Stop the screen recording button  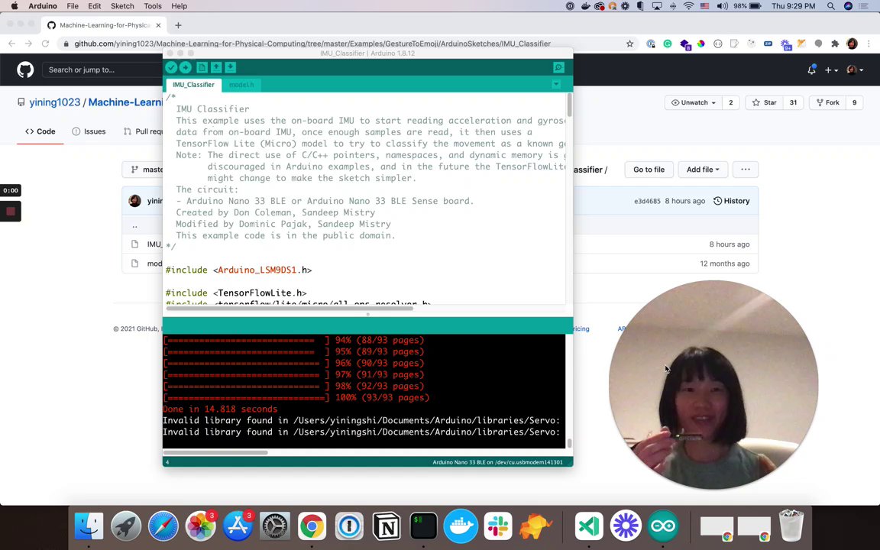pos(10,212)
